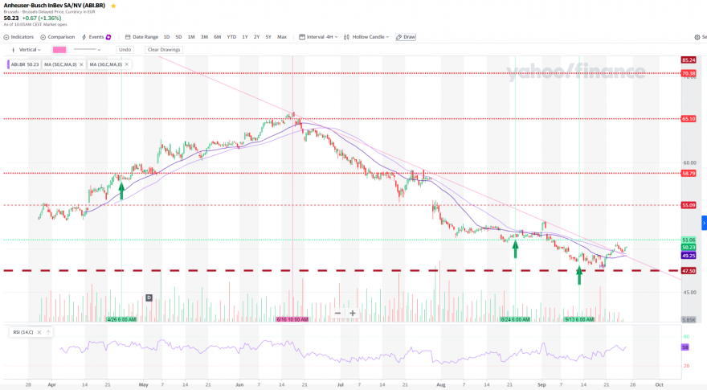
Task: Click the RSI value 58 label
Action: point(685,347)
